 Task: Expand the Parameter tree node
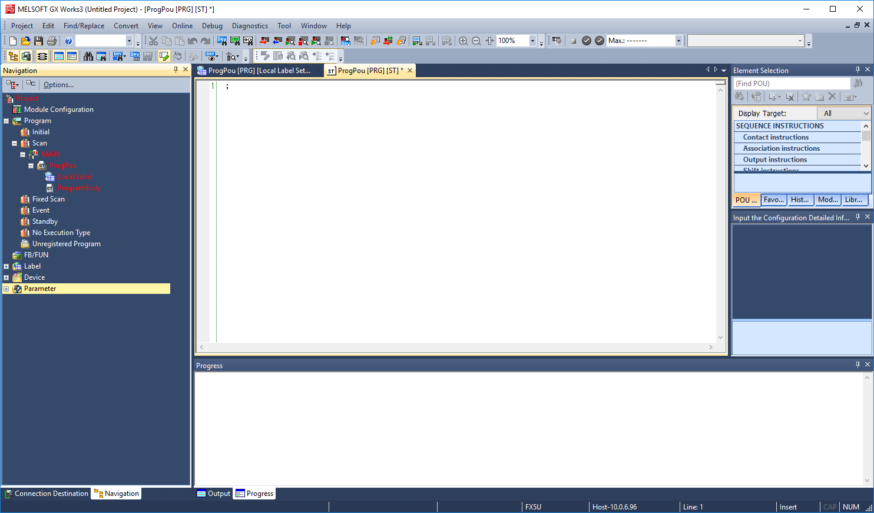[x=6, y=289]
